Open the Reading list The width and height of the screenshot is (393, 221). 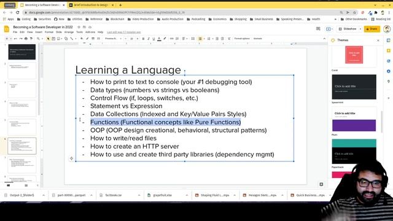click(x=381, y=19)
